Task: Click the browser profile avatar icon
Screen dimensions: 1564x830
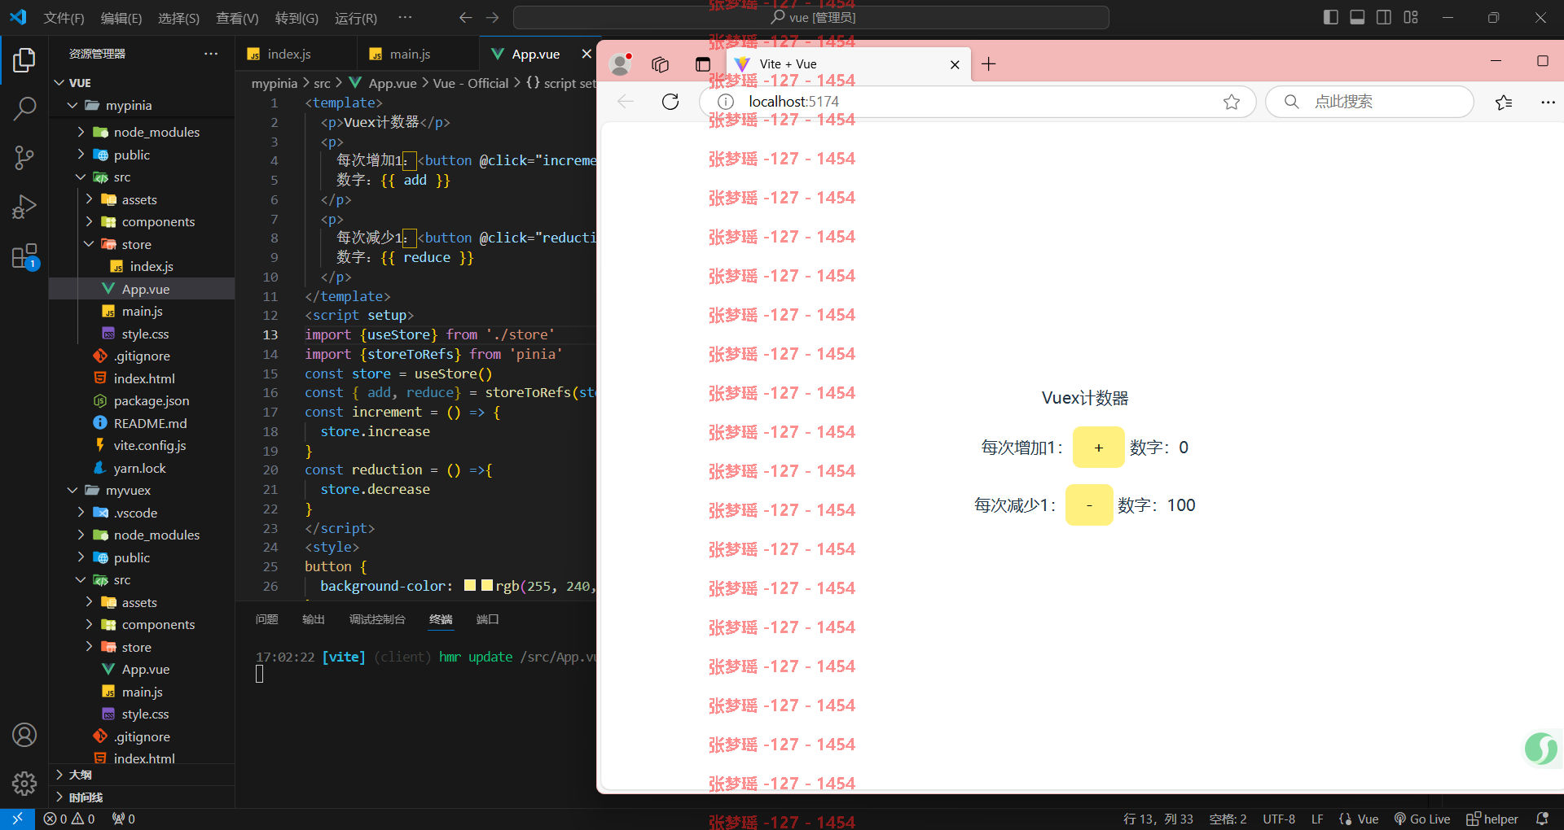Action: [x=622, y=64]
